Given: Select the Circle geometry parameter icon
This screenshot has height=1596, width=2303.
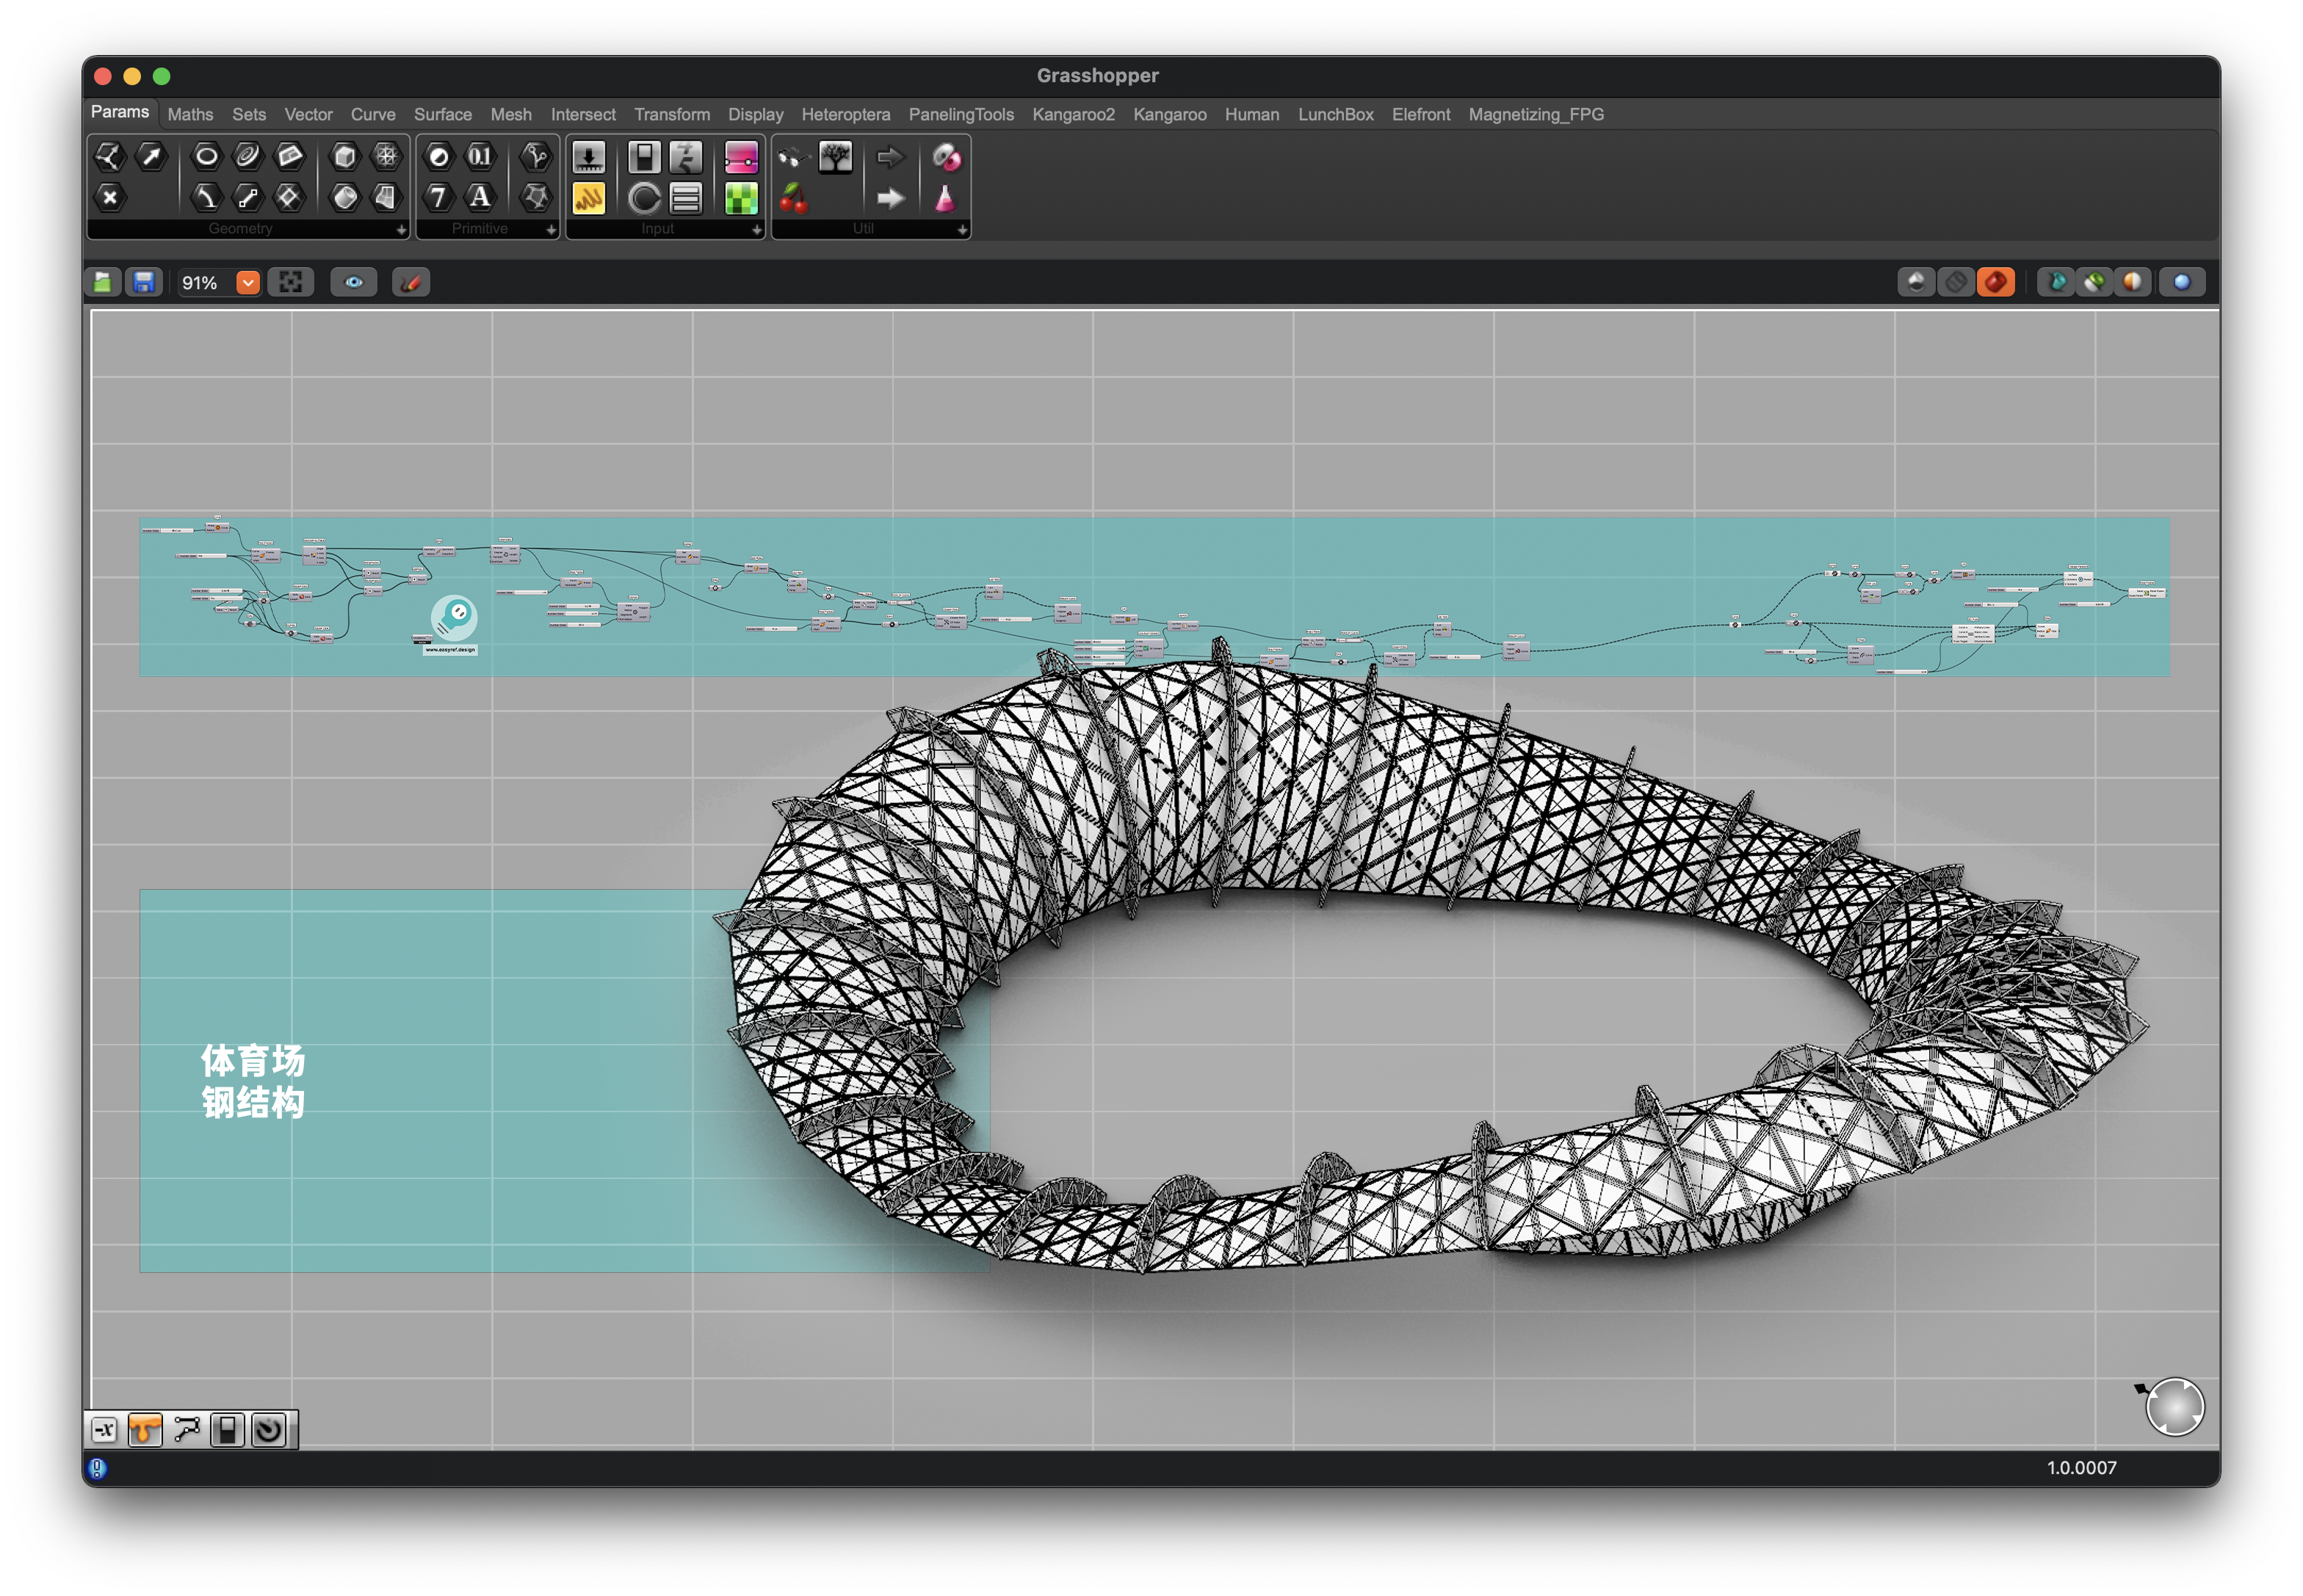Looking at the screenshot, I should pos(206,156).
